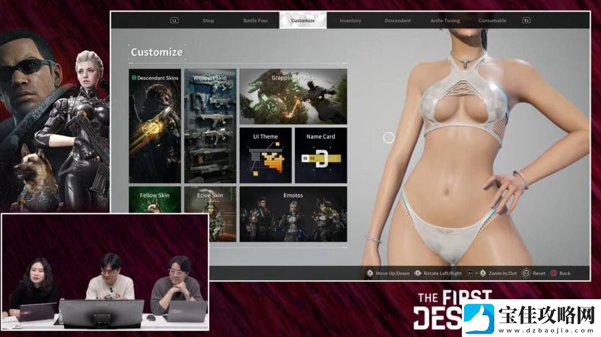Click the R2 trigger icon for zoom
The image size is (601, 337).
pyautogui.click(x=470, y=273)
